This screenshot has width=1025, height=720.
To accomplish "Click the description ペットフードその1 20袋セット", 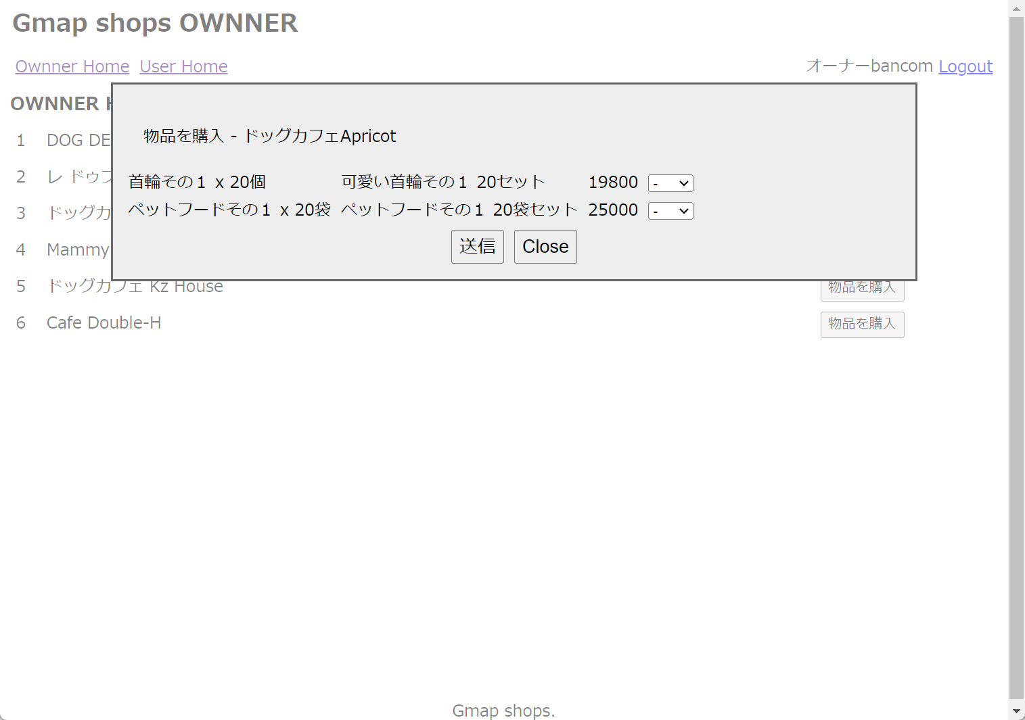I will pyautogui.click(x=459, y=210).
